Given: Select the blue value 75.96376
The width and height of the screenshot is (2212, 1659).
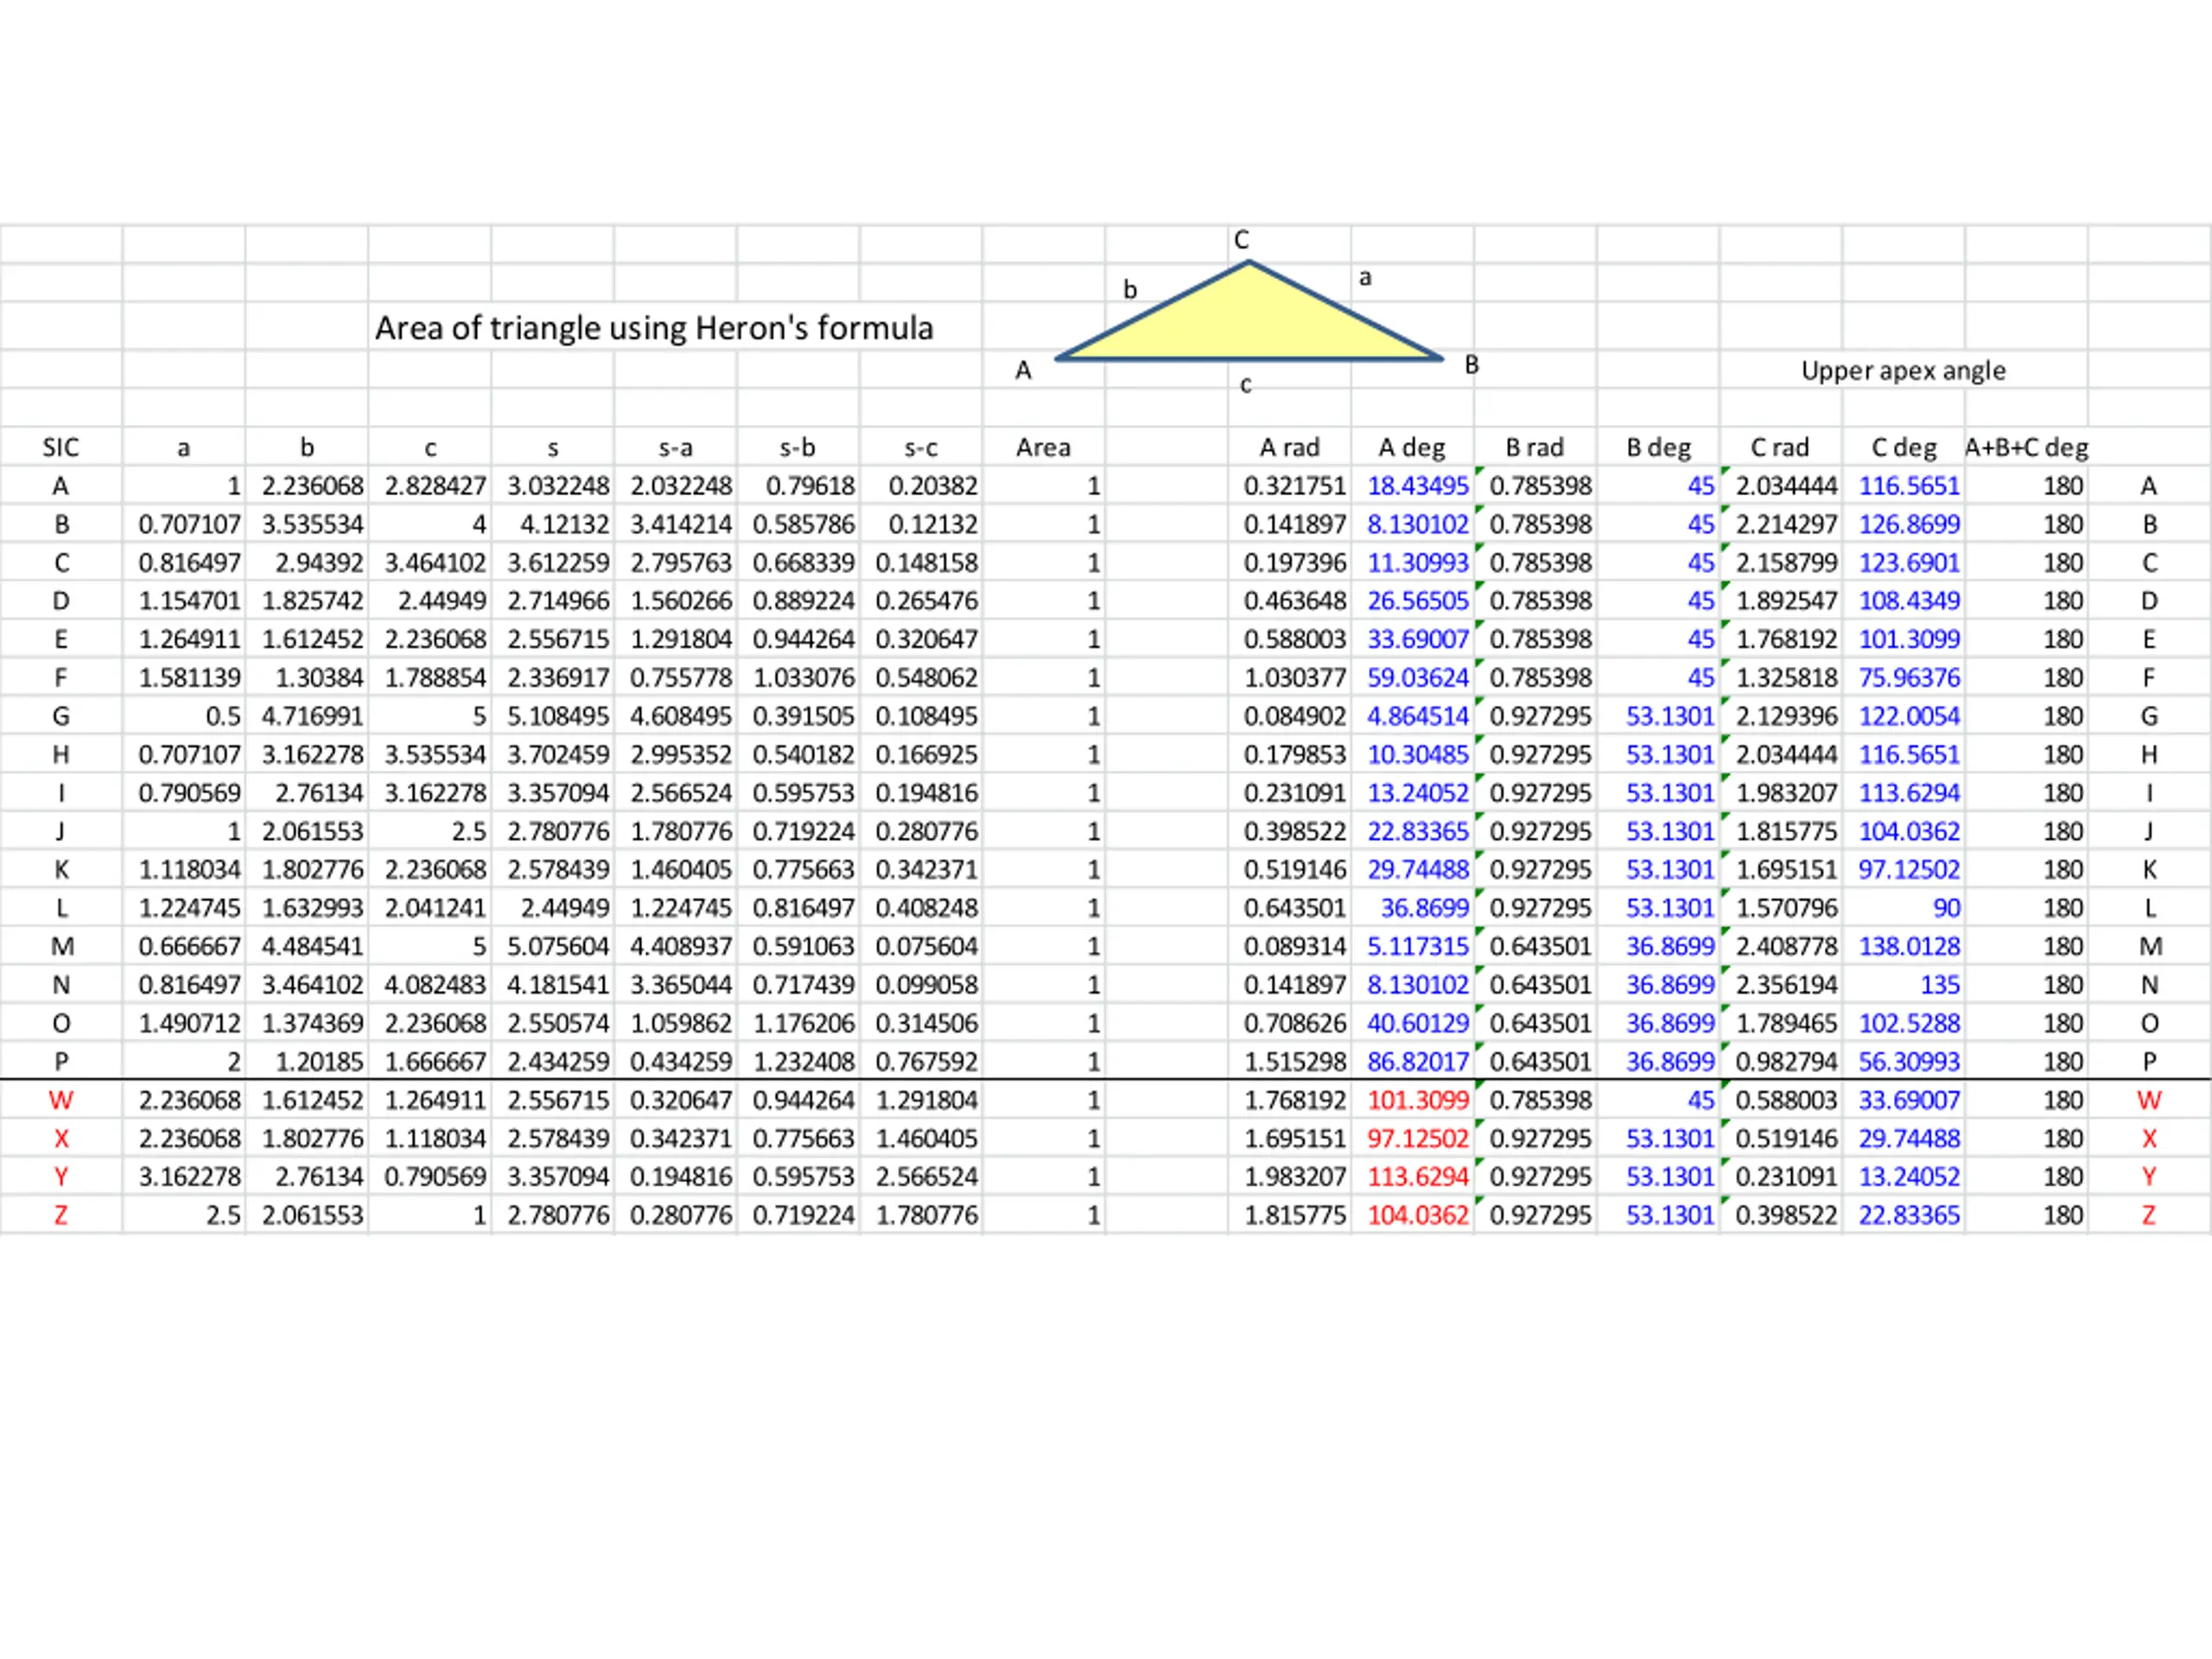Looking at the screenshot, I should pos(1909,678).
